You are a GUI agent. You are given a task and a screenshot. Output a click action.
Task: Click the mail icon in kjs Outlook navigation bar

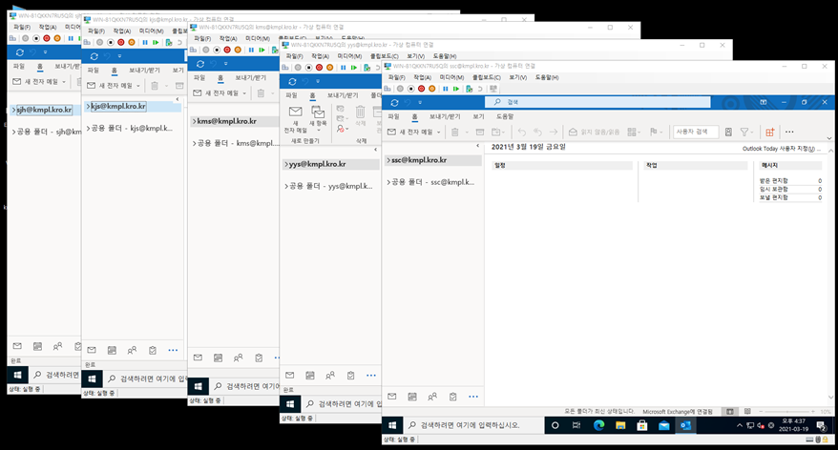pyautogui.click(x=92, y=350)
